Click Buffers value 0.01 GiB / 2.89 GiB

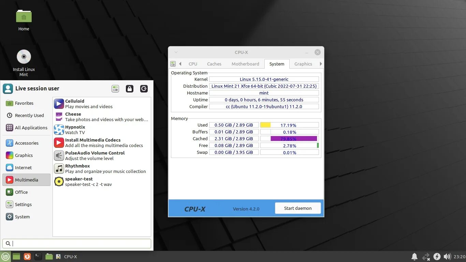[234, 132]
